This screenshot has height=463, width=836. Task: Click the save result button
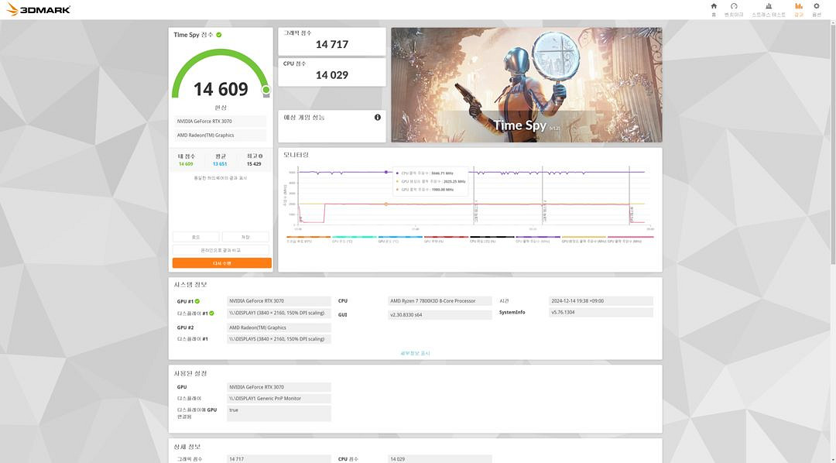tap(245, 237)
